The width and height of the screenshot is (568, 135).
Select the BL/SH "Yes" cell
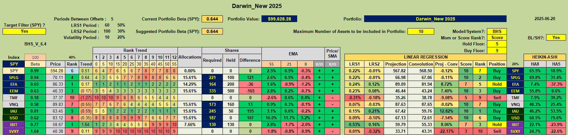tap(556, 38)
